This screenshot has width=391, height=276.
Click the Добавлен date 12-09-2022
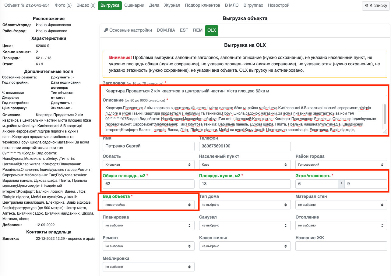[45, 225]
